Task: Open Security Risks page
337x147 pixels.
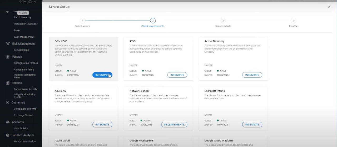Action: (x=22, y=50)
